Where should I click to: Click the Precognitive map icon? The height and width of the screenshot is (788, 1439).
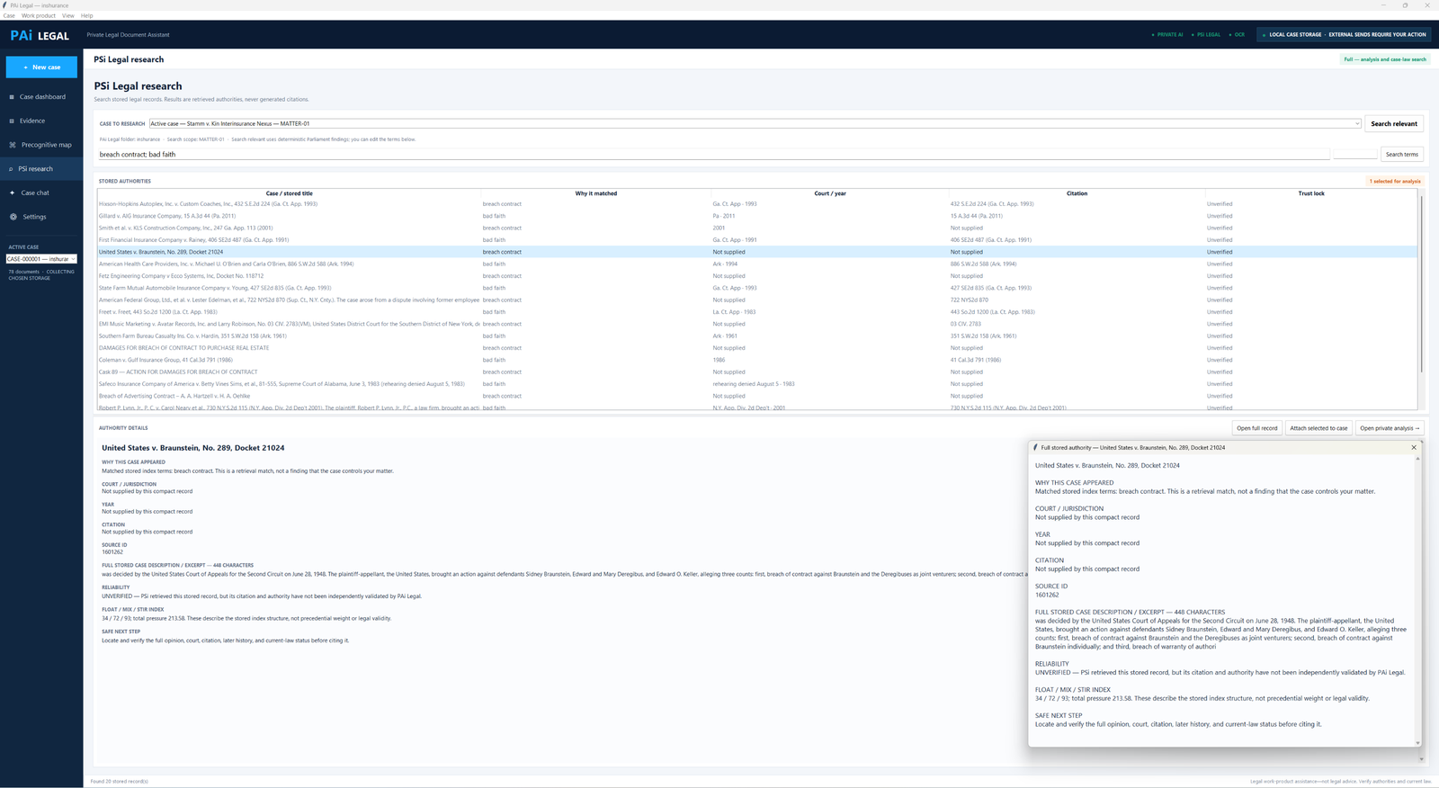pyautogui.click(x=13, y=145)
